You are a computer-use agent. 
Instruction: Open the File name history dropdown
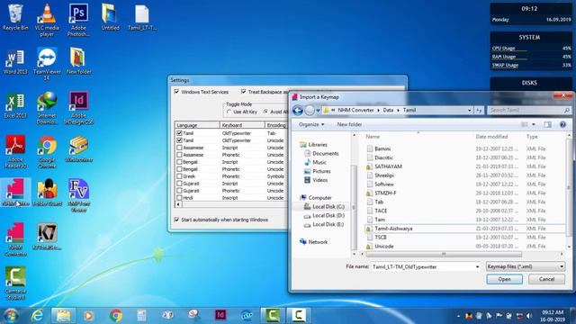pyautogui.click(x=477, y=266)
